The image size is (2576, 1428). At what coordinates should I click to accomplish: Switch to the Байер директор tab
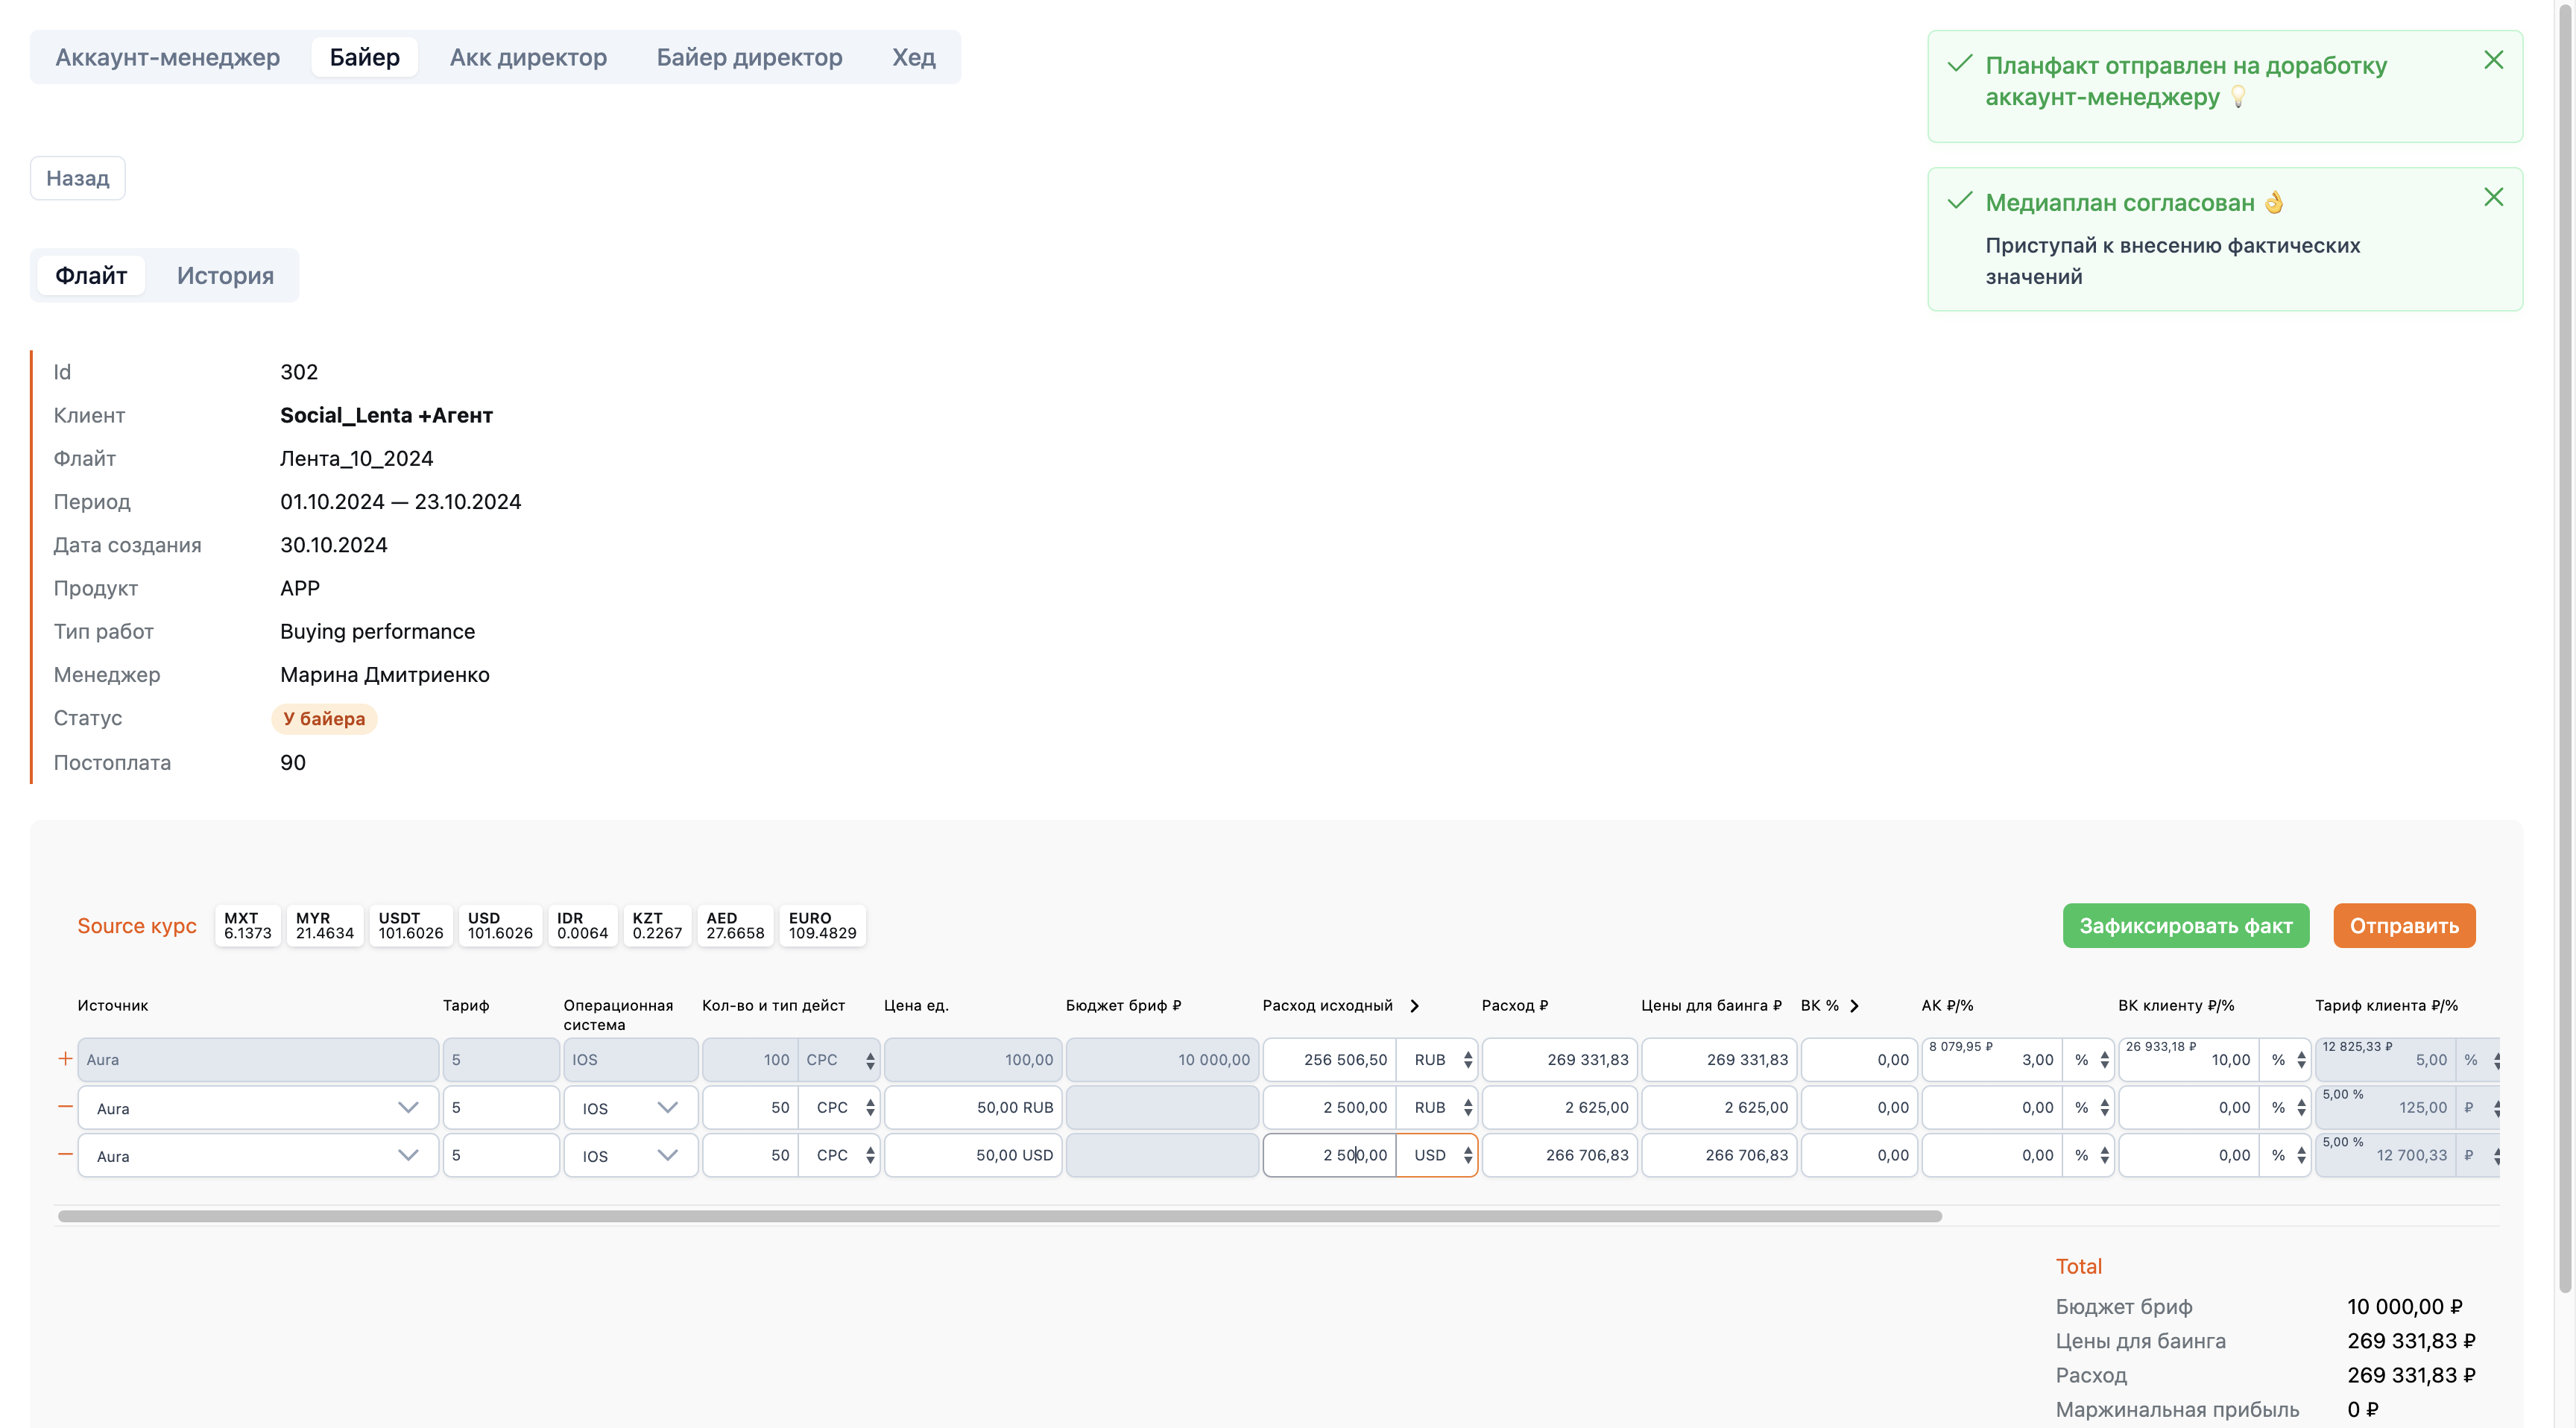pos(749,57)
